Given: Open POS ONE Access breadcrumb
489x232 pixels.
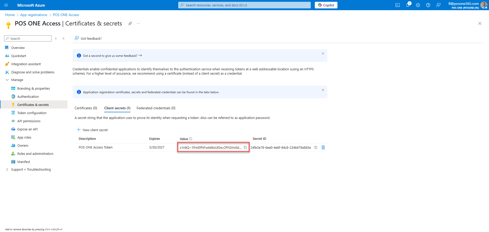Looking at the screenshot, I should 66,15.
